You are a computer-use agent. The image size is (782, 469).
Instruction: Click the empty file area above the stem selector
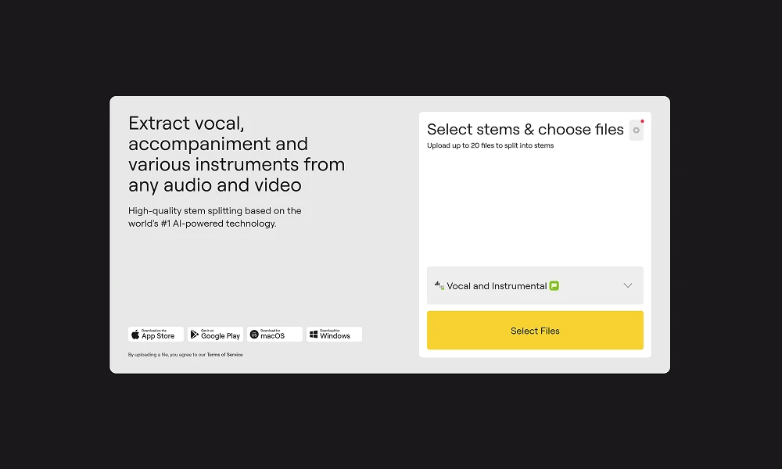[535, 207]
